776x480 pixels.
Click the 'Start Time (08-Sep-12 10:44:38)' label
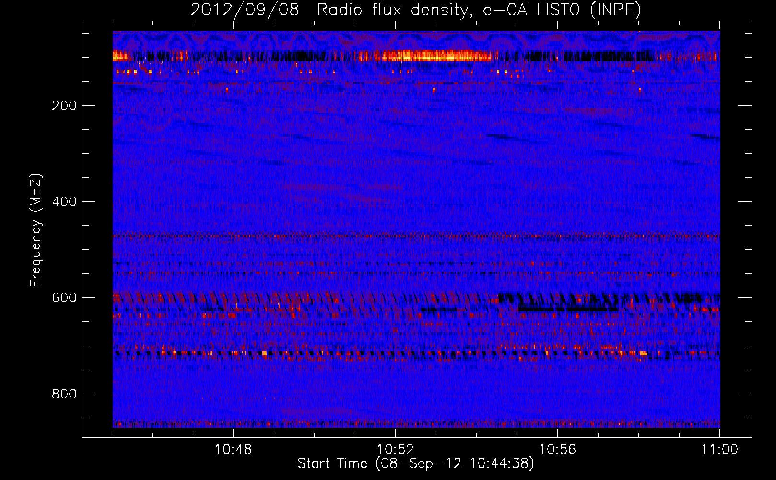tap(416, 464)
